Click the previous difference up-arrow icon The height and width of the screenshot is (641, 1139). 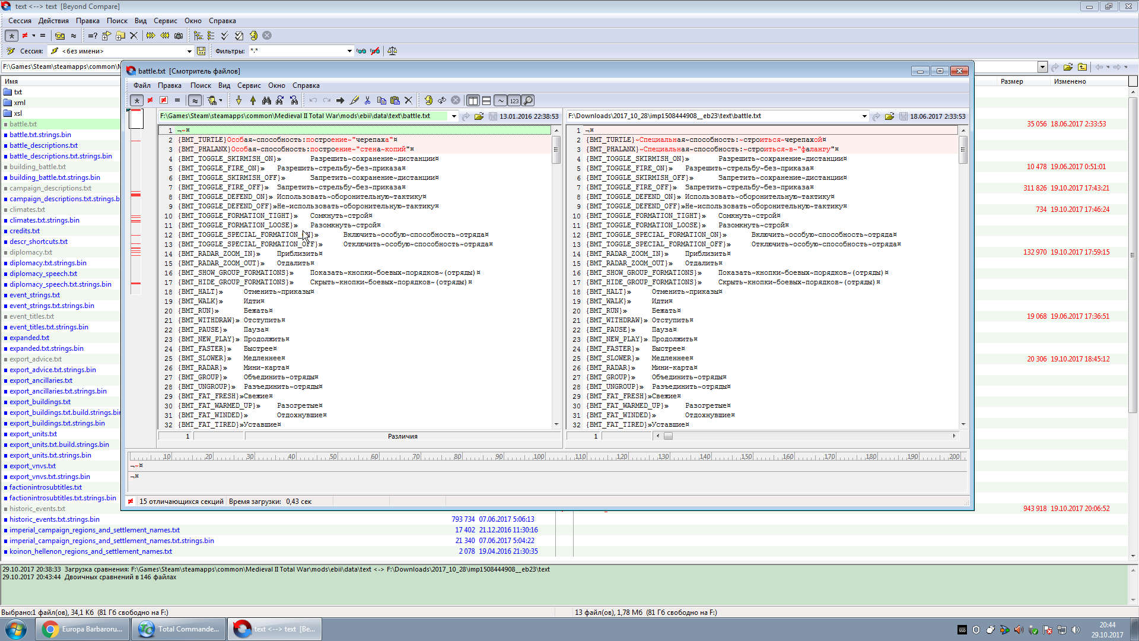coord(253,100)
